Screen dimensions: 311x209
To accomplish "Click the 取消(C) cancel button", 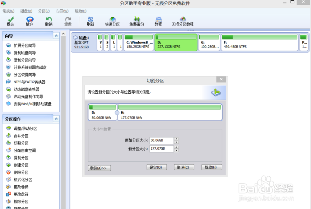I will pyautogui.click(x=184, y=167).
